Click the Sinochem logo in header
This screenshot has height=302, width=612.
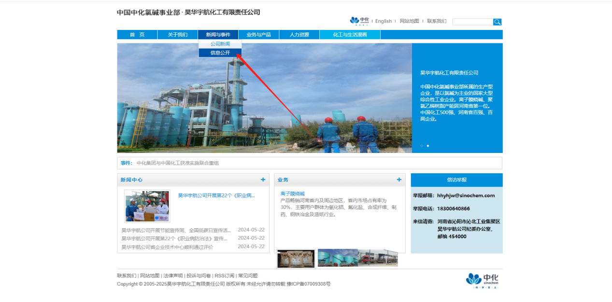(359, 21)
